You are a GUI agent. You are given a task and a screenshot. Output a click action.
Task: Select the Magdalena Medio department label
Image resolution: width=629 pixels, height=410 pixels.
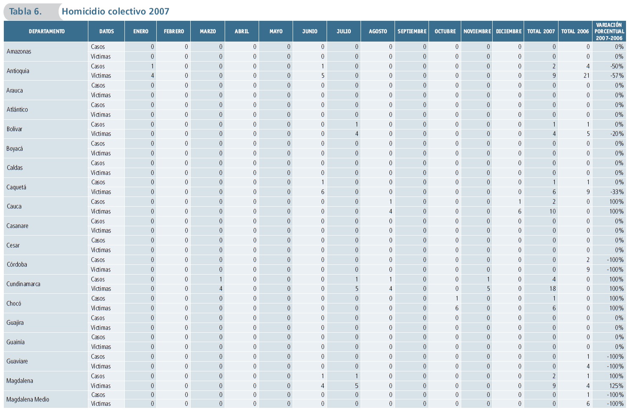(x=28, y=399)
